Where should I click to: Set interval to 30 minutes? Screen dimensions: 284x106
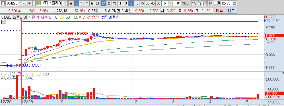tap(148, 3)
